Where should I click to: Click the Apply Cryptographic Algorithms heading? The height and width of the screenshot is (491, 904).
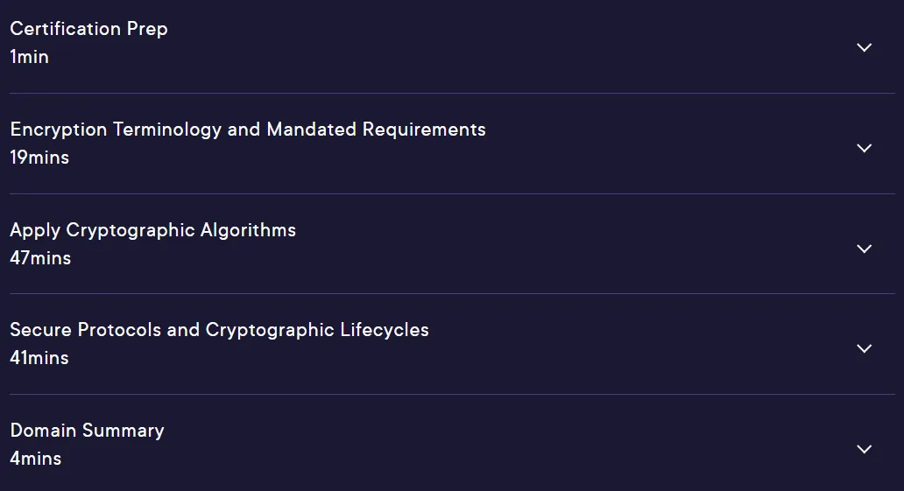(x=152, y=230)
